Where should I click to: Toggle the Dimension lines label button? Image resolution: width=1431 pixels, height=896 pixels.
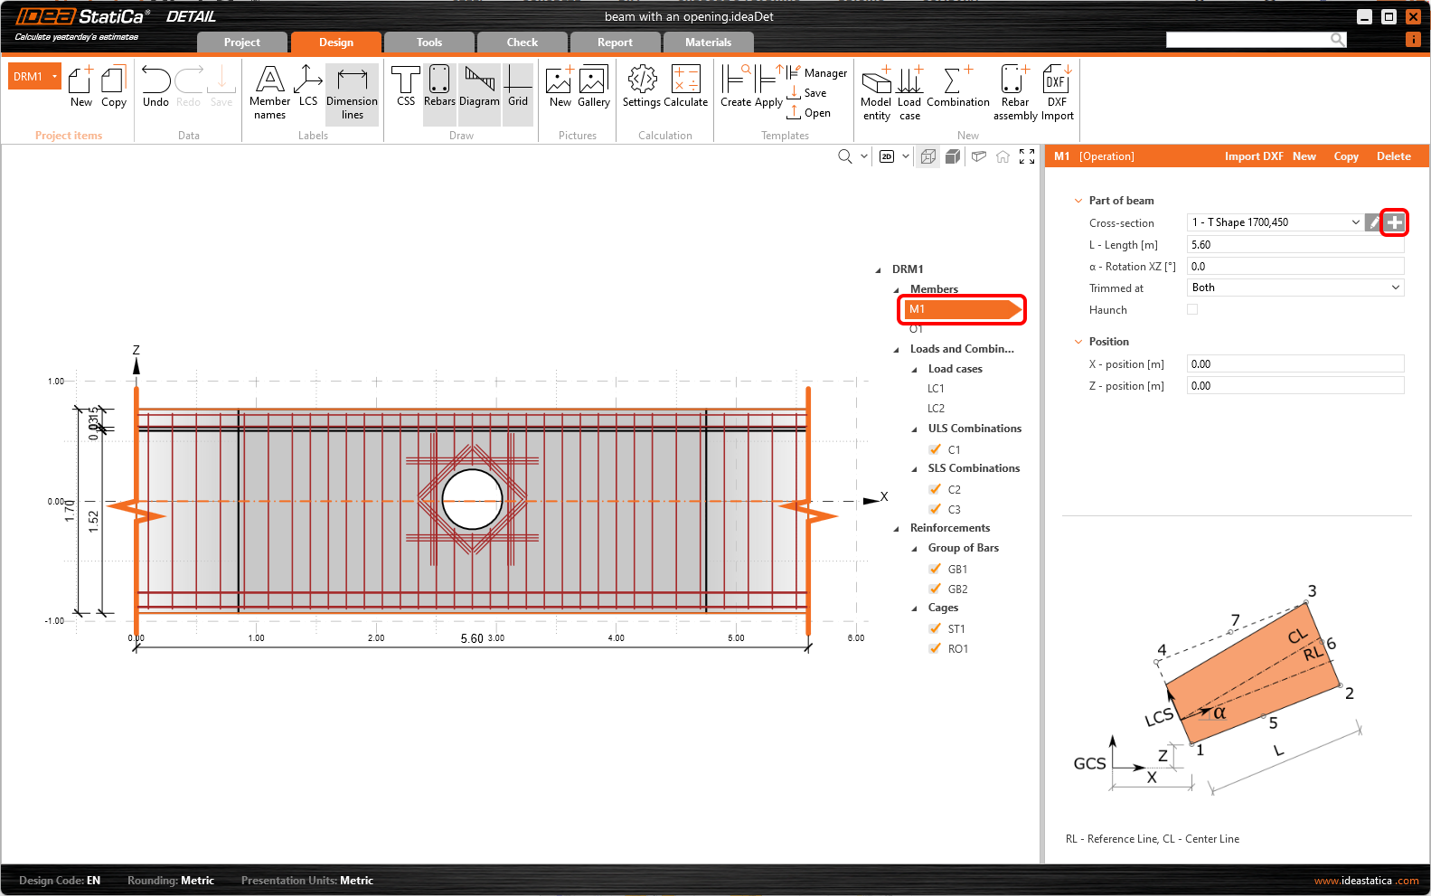(352, 81)
